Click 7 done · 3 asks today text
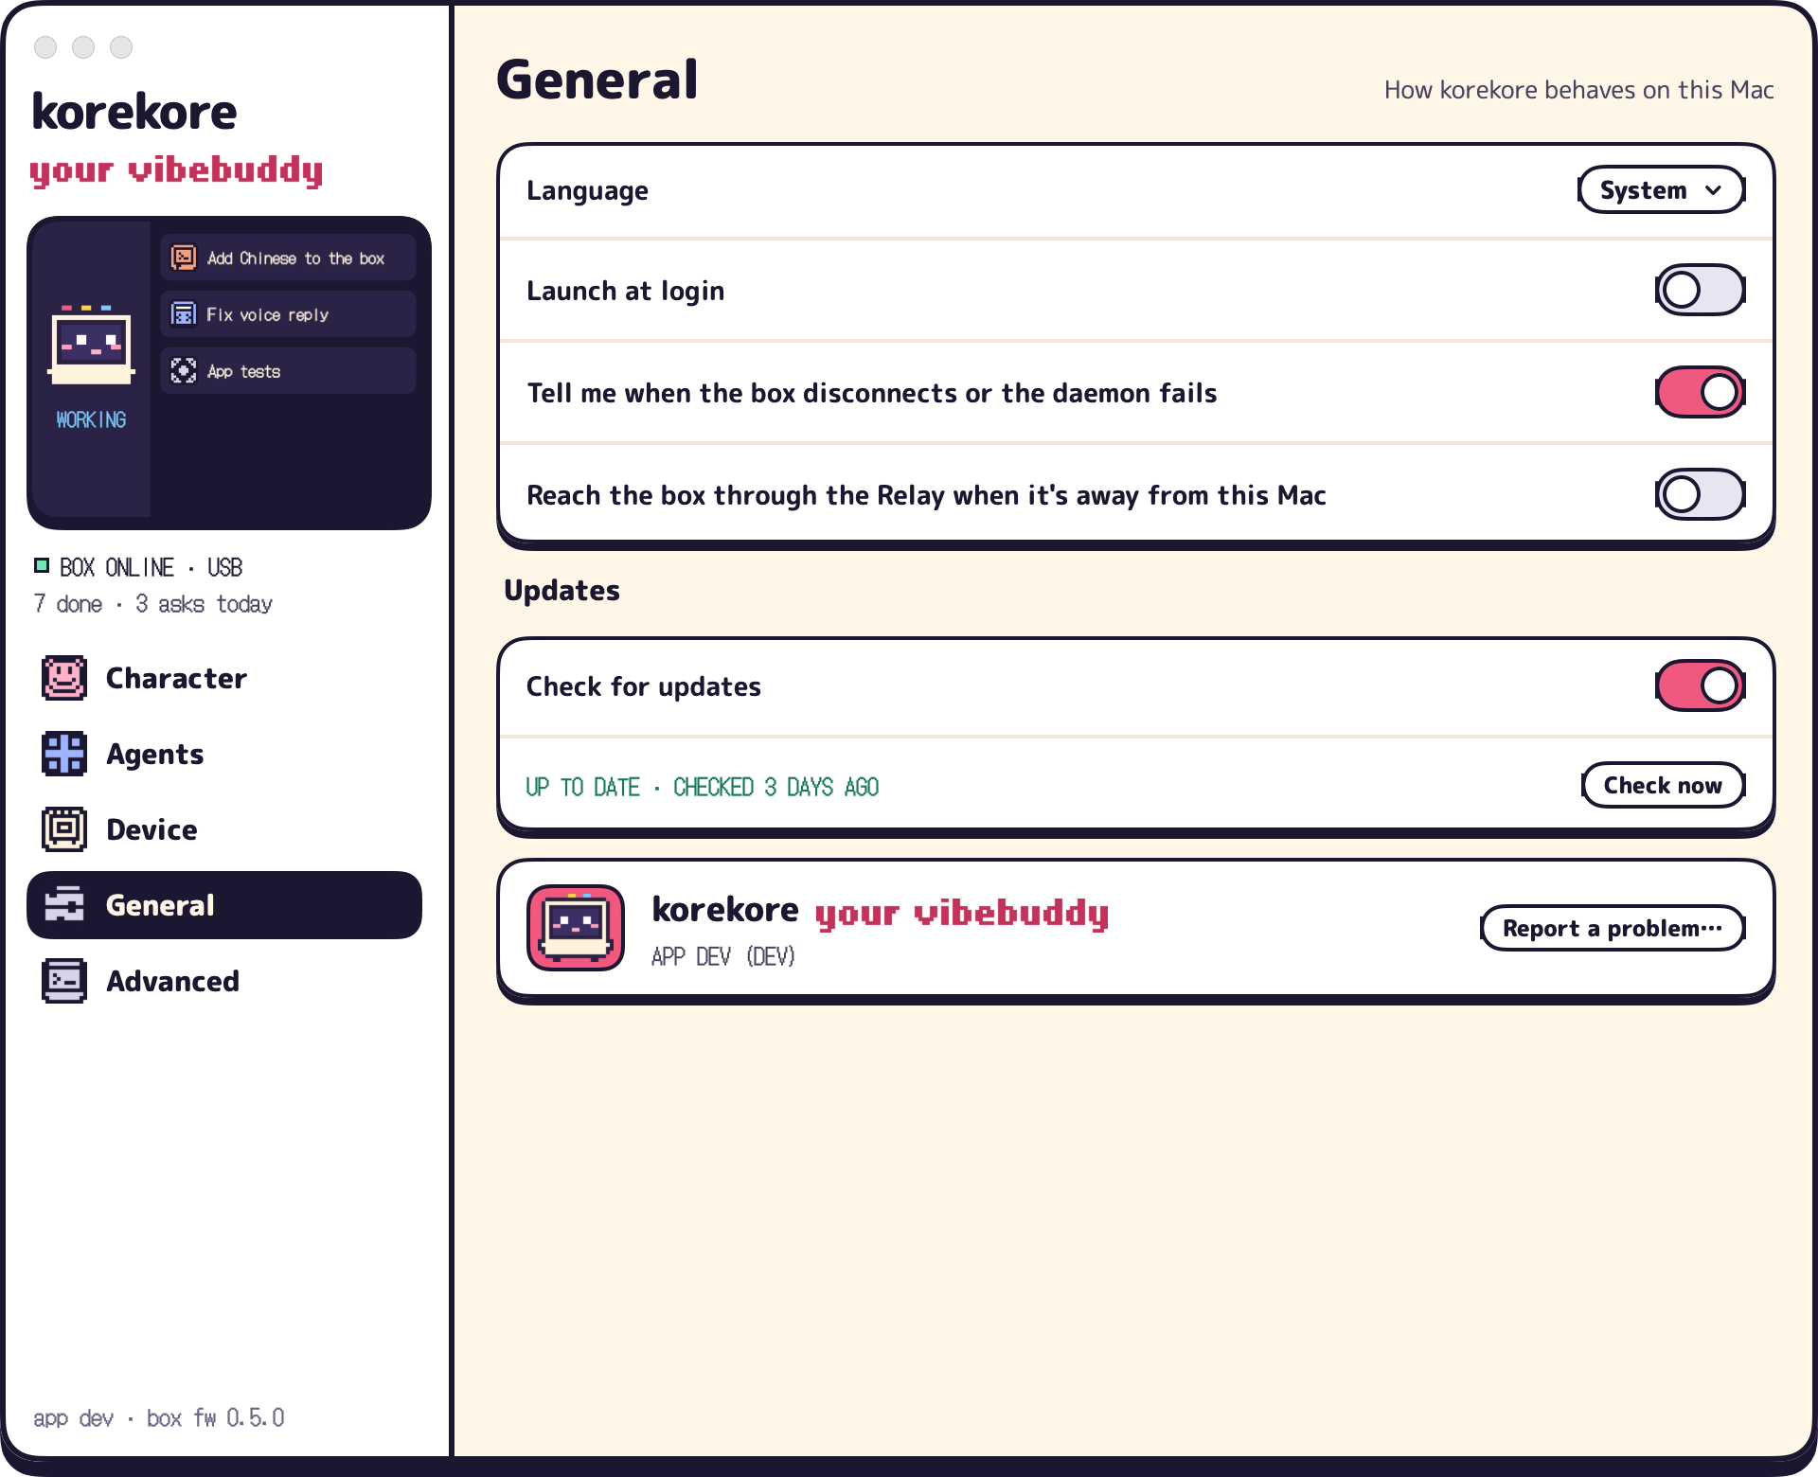 [x=152, y=604]
